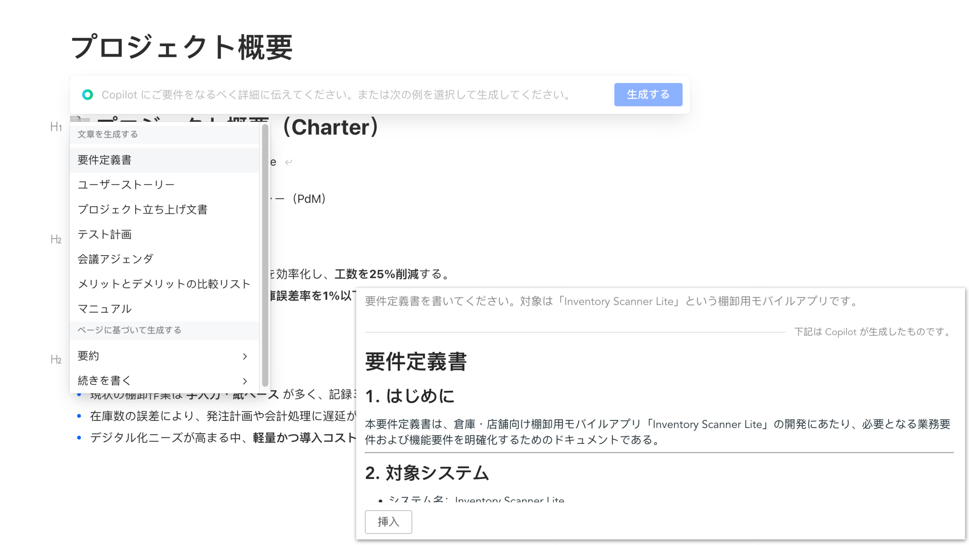969x545 pixels.
Task: Expand the 続きを書く submenu
Action: pyautogui.click(x=245, y=381)
